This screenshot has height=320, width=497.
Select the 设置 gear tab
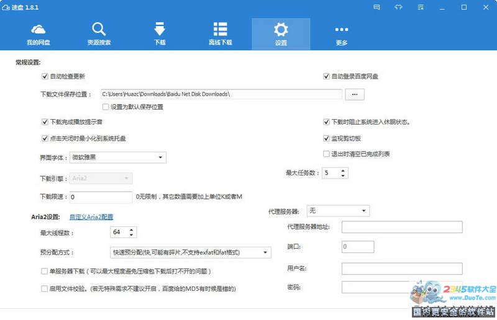click(281, 34)
